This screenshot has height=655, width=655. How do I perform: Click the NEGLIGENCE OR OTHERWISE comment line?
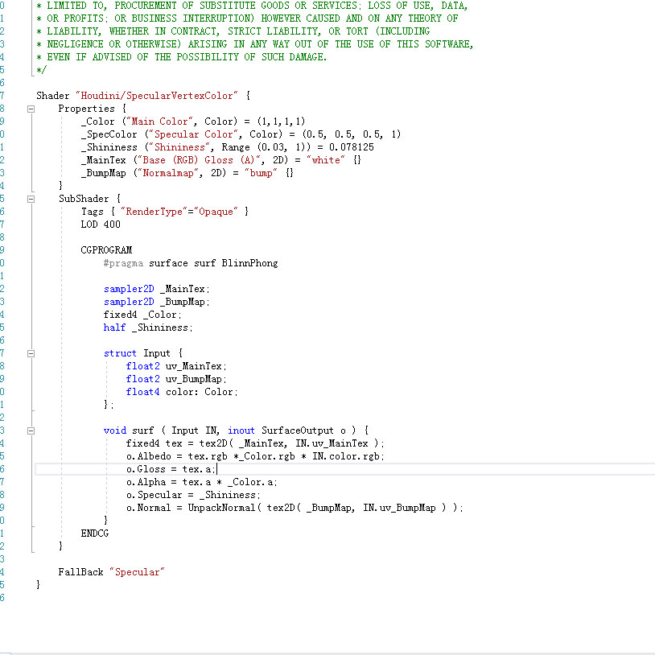[255, 44]
